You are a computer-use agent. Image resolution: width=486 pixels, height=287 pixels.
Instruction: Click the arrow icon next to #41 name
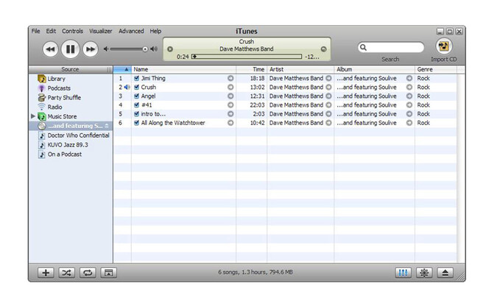(x=230, y=105)
